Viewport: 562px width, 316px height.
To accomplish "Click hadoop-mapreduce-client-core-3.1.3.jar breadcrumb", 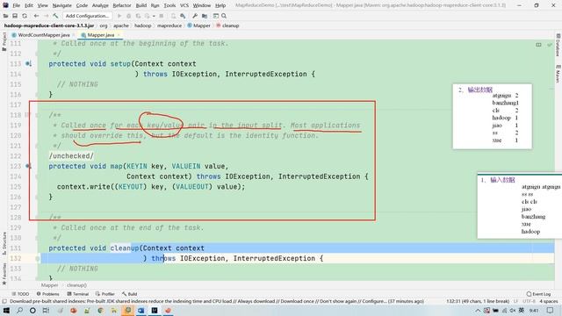I will [49, 25].
